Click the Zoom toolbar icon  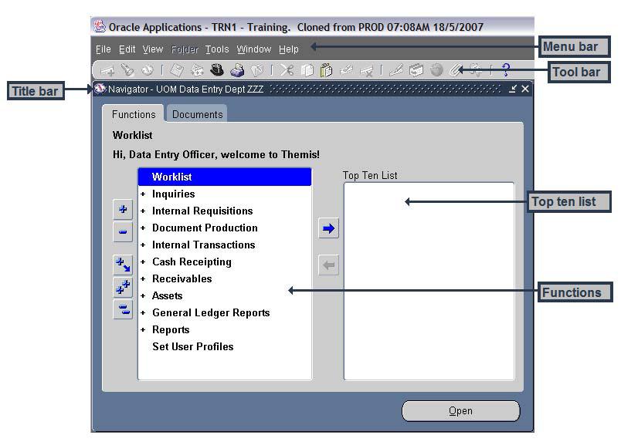[x=416, y=70]
